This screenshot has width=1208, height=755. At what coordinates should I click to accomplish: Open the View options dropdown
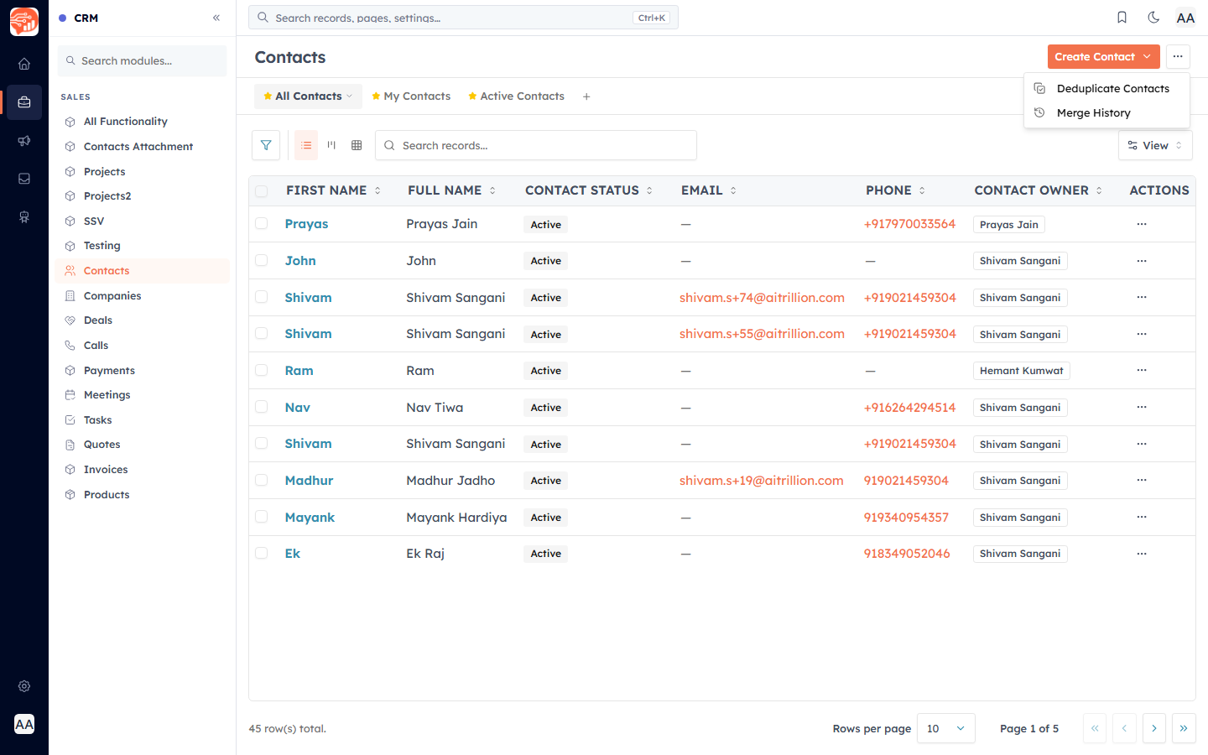tap(1155, 145)
